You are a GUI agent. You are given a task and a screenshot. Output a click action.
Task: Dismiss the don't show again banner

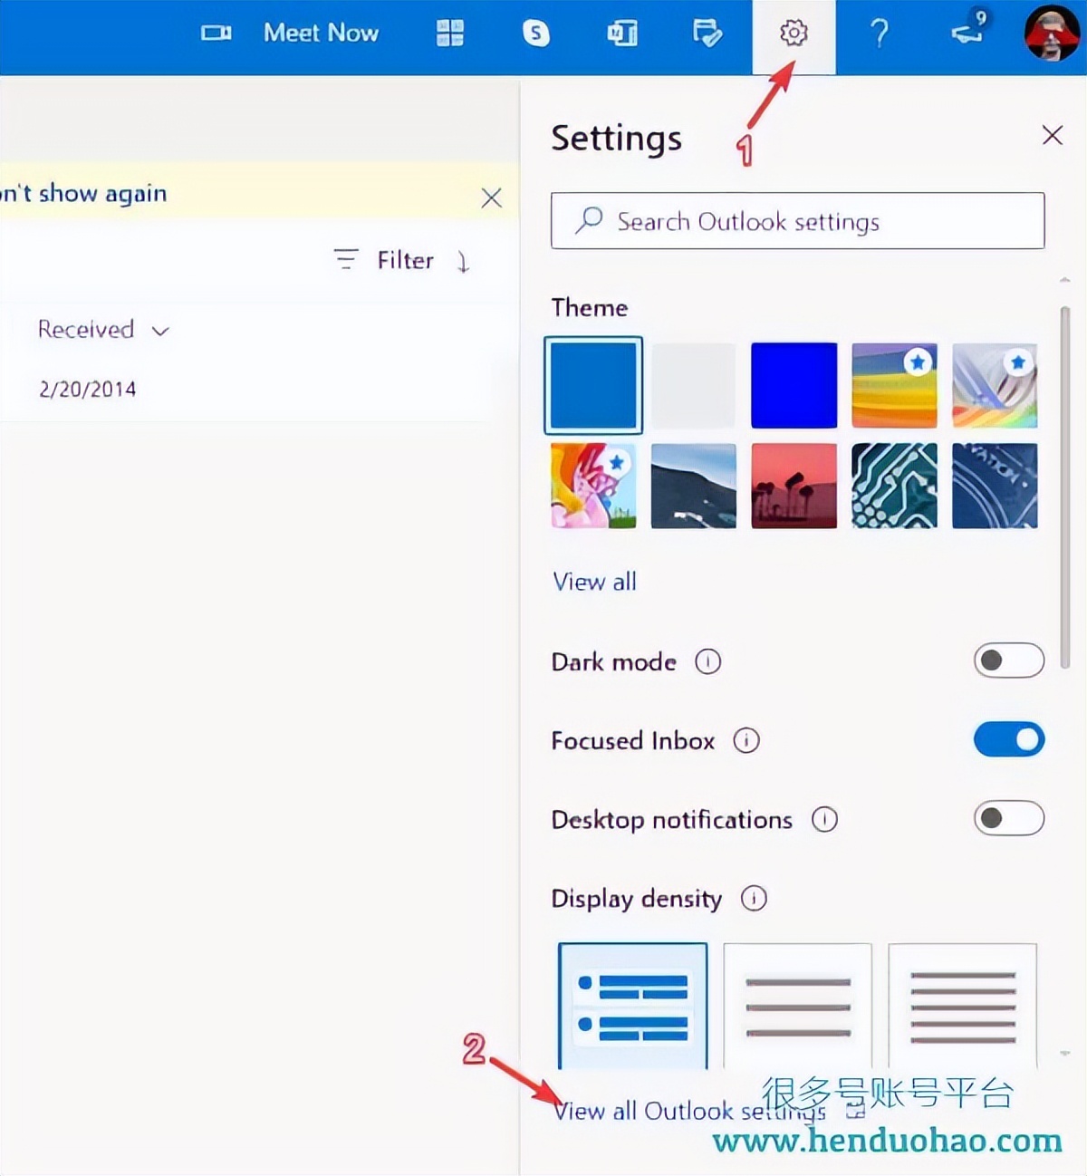[491, 198]
